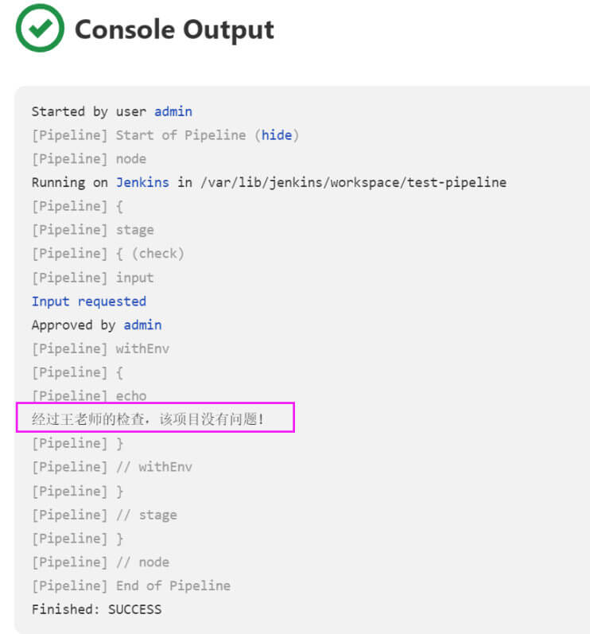Click the [Pipeline] echo line
Viewport: 590px width, 634px height.
click(89, 396)
